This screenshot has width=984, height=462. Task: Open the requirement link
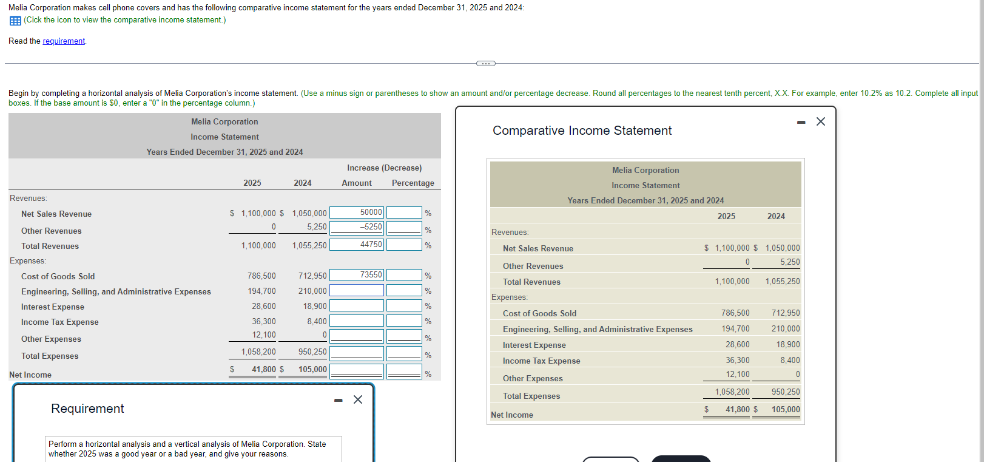click(64, 41)
